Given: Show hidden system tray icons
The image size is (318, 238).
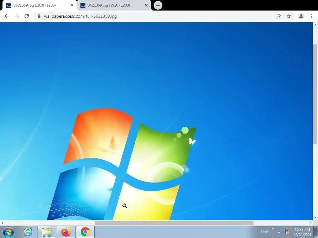Looking at the screenshot, I should click(279, 232).
